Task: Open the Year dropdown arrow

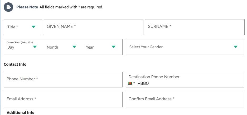Action: coord(114,47)
